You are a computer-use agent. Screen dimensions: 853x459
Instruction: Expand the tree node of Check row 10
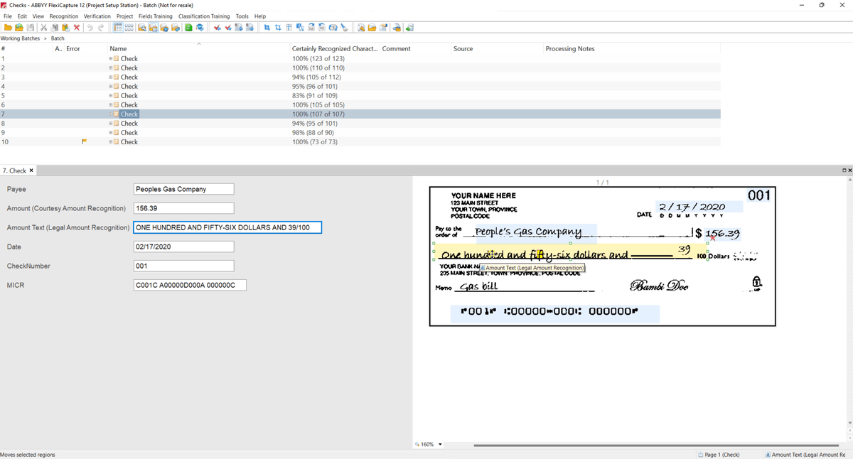click(x=111, y=142)
